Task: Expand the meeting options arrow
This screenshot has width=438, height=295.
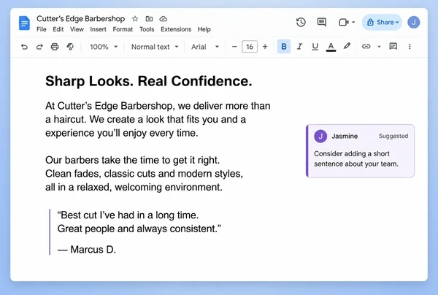Action: pyautogui.click(x=353, y=22)
